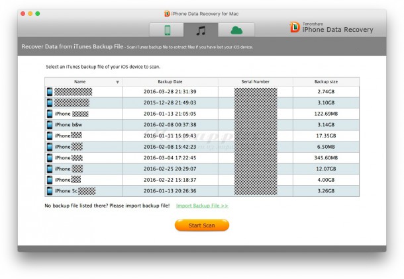Click the Backup Date column header

[170, 82]
